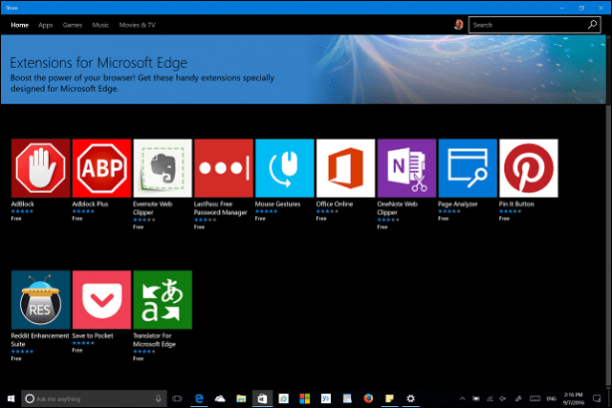Open the Save to Pocket tile
Screen dimensions: 612x408
coord(101,300)
